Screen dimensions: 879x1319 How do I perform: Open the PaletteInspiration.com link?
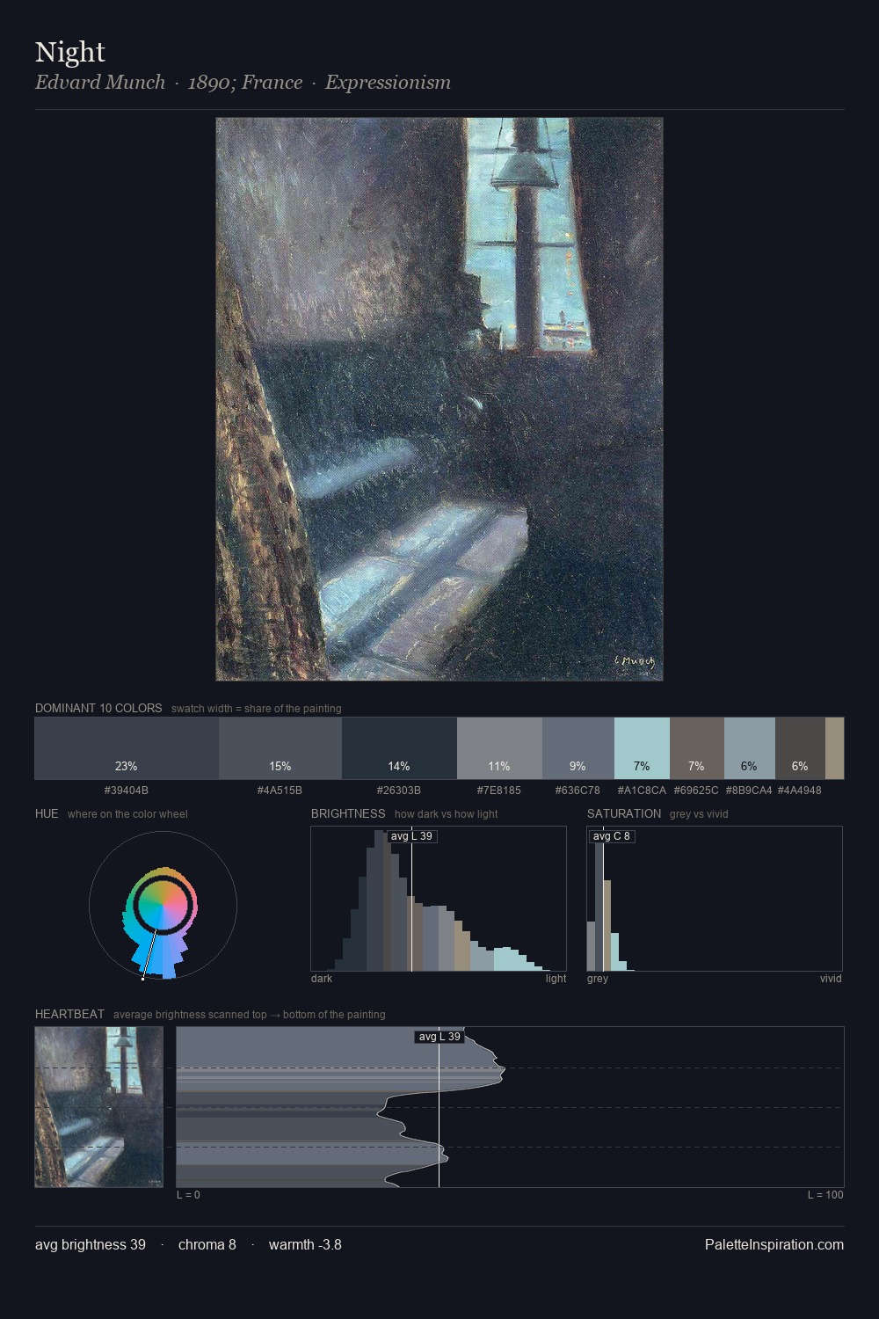point(774,1245)
